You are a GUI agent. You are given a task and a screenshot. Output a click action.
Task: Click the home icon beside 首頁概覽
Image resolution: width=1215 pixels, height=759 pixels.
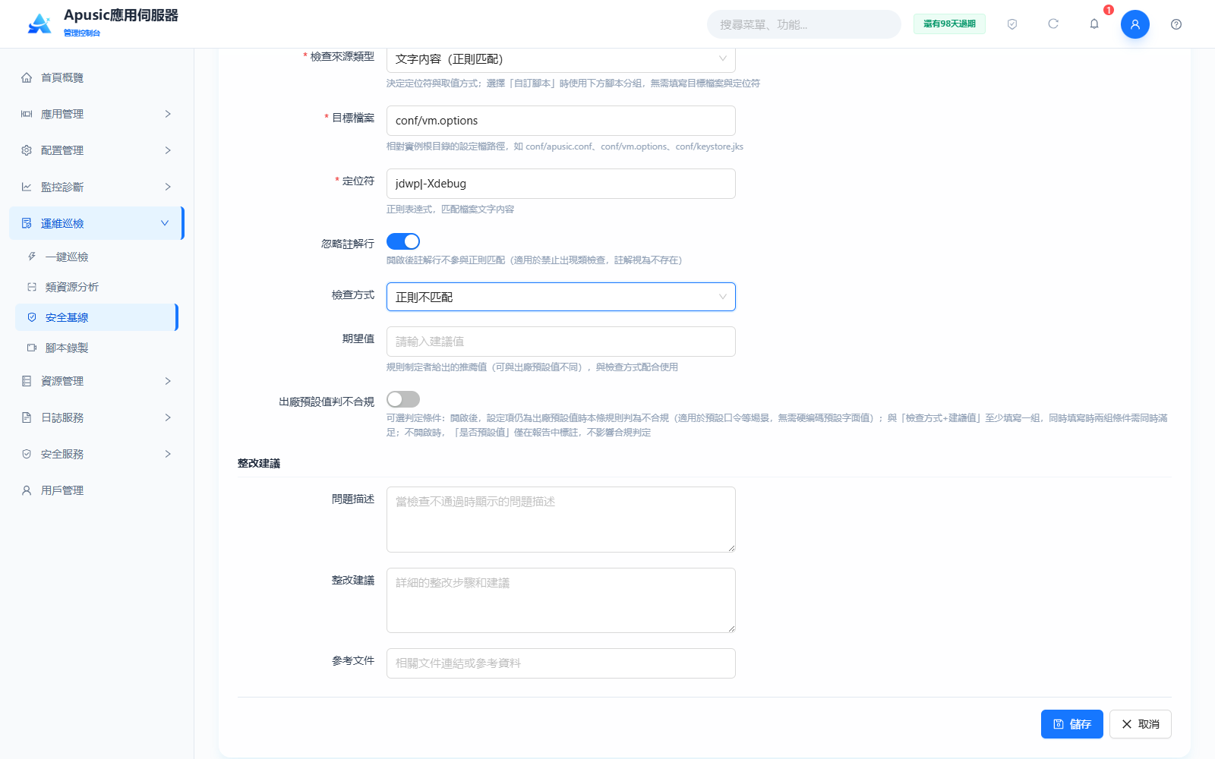pos(27,77)
